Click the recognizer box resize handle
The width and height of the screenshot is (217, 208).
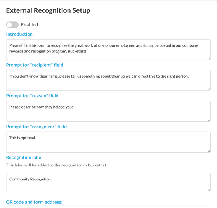209,151
